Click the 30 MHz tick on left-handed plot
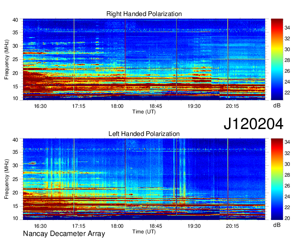 (x=15, y=165)
